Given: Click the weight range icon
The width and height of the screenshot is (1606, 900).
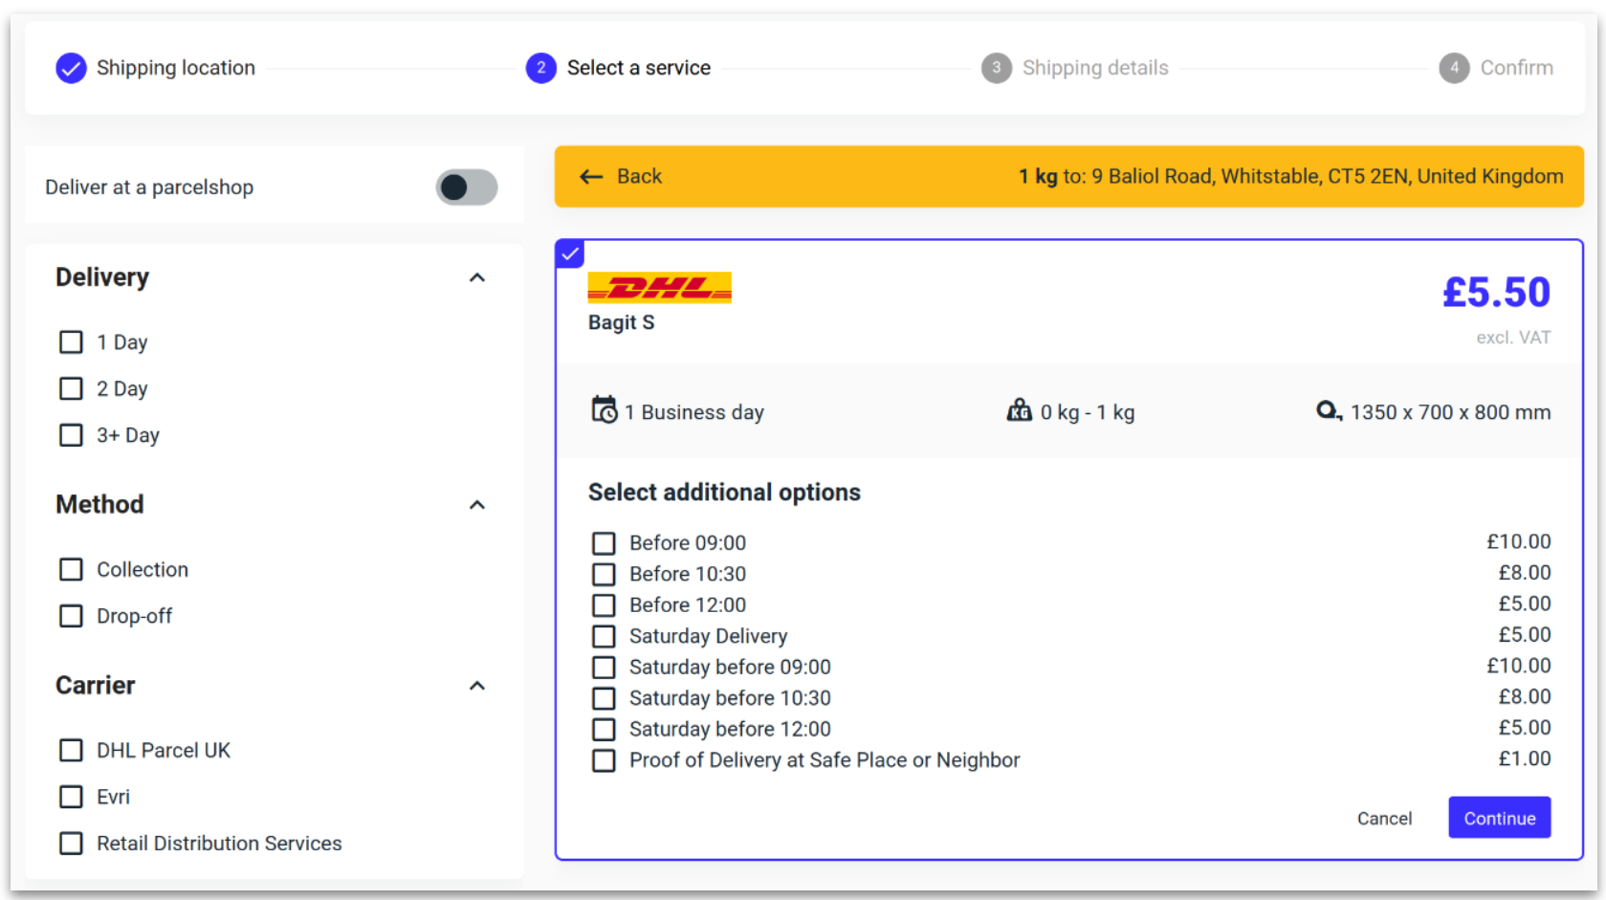Looking at the screenshot, I should (1019, 410).
